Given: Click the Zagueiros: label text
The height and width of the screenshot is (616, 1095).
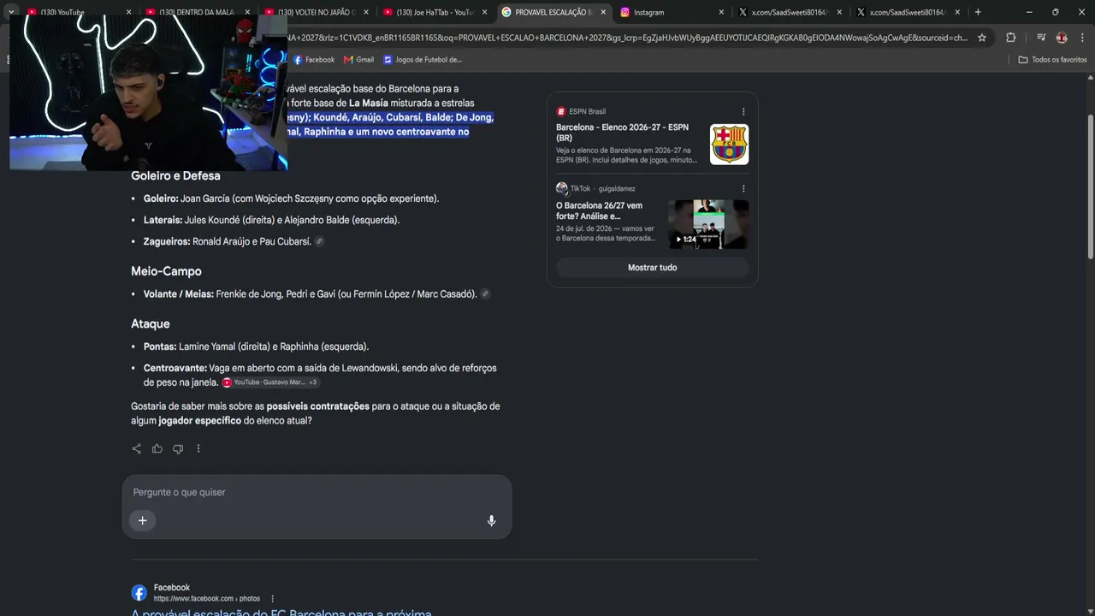Looking at the screenshot, I should click(167, 242).
